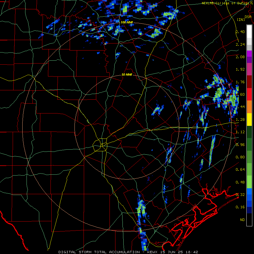
Task: Click the 1.28 legend value
Action: point(240,120)
